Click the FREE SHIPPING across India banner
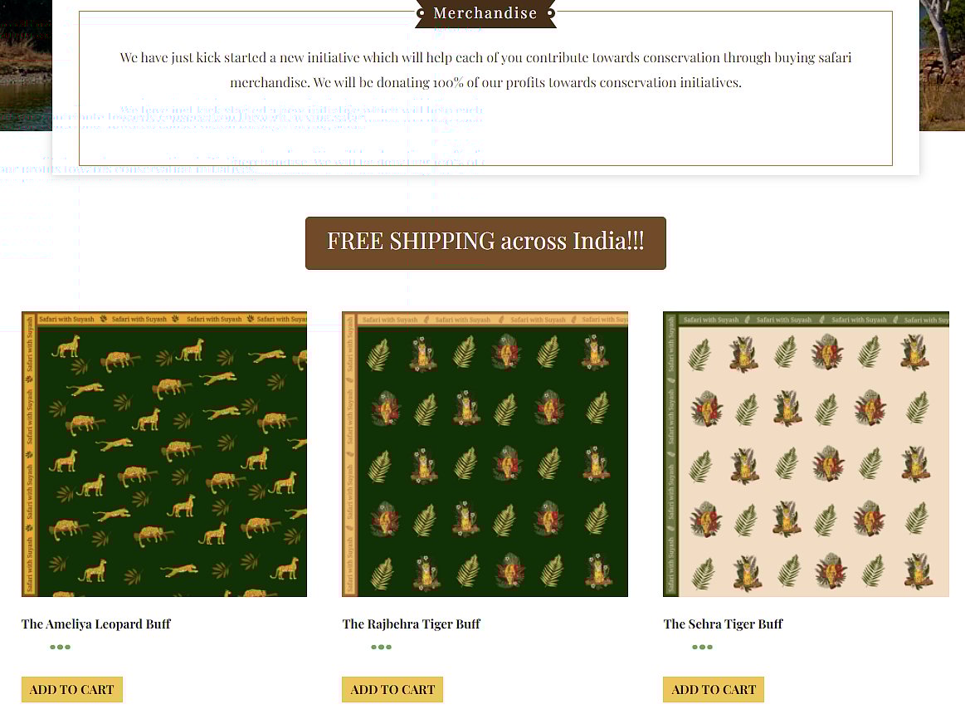This screenshot has height=719, width=965. point(485,243)
